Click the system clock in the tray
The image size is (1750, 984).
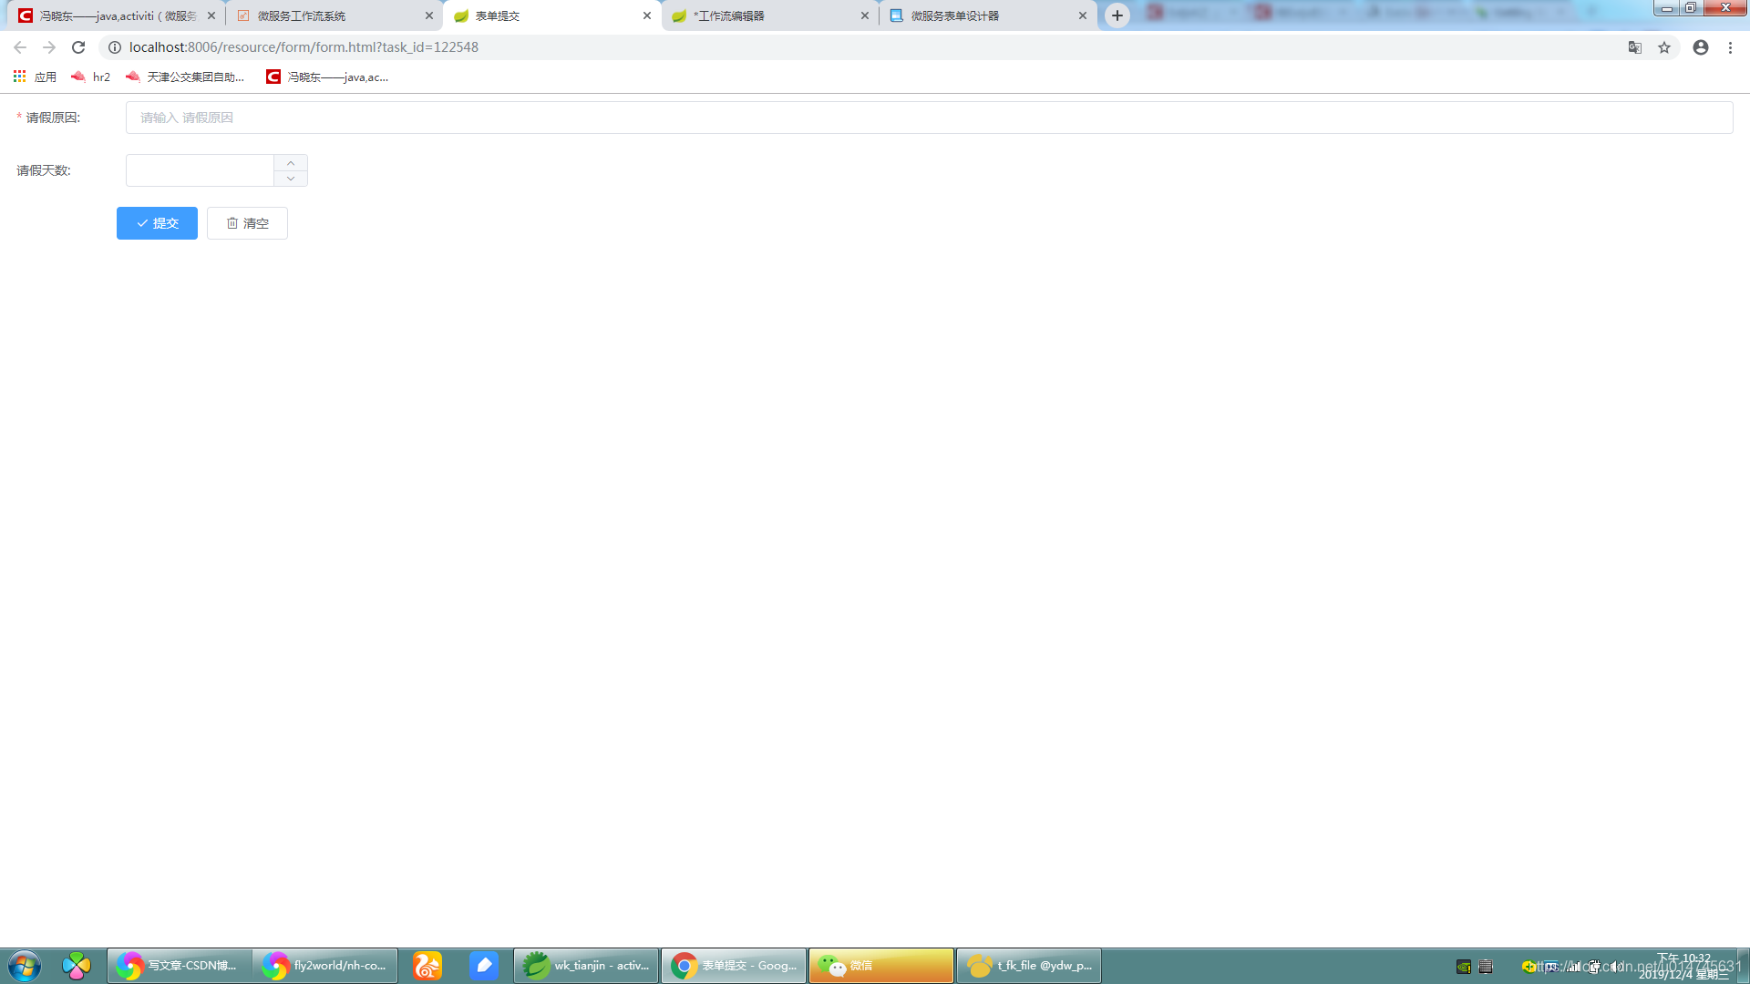tap(1684, 966)
